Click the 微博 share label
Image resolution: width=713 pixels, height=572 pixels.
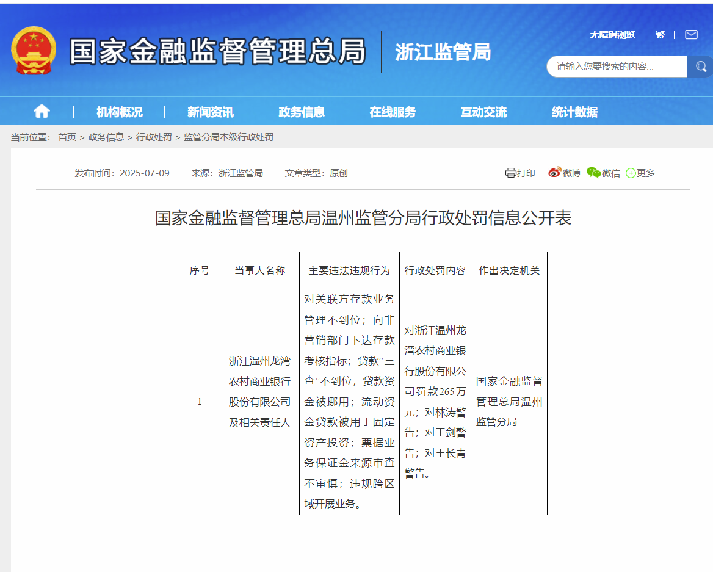pos(571,173)
